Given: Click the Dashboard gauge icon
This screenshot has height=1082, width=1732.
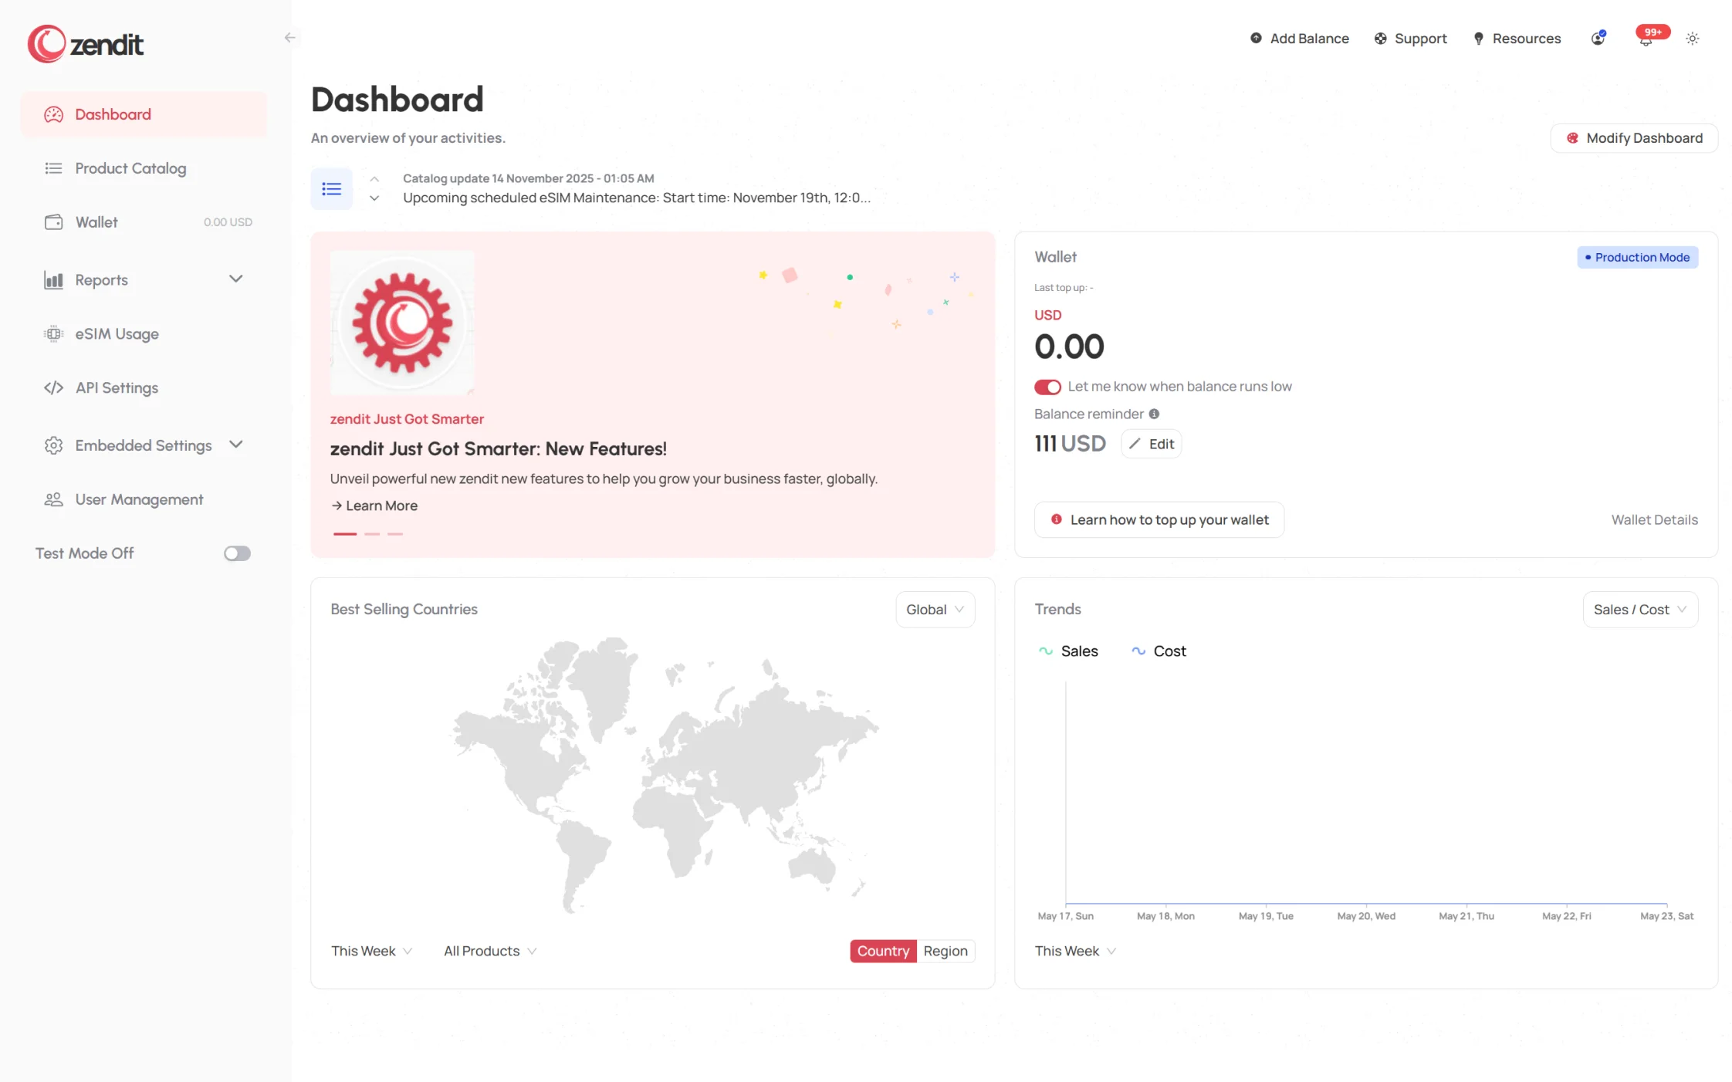Looking at the screenshot, I should pyautogui.click(x=53, y=114).
